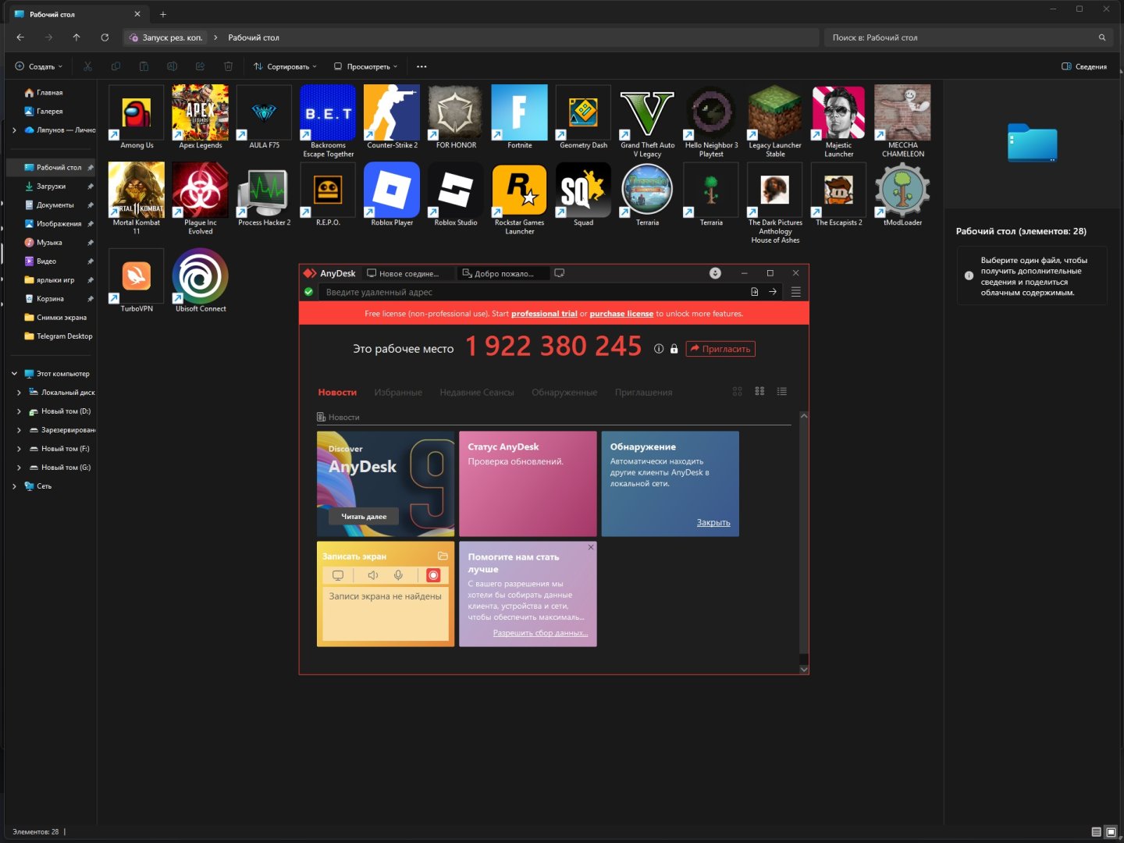Select the TurboVPN shortcut icon

click(137, 276)
